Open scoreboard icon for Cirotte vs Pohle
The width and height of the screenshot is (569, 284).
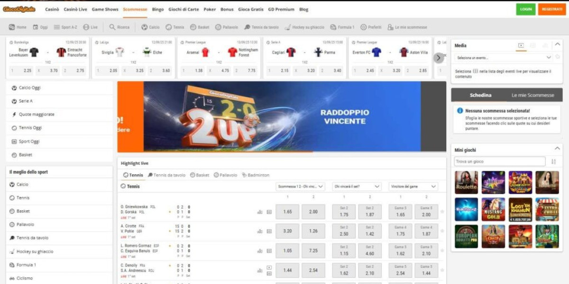pyautogui.click(x=269, y=231)
